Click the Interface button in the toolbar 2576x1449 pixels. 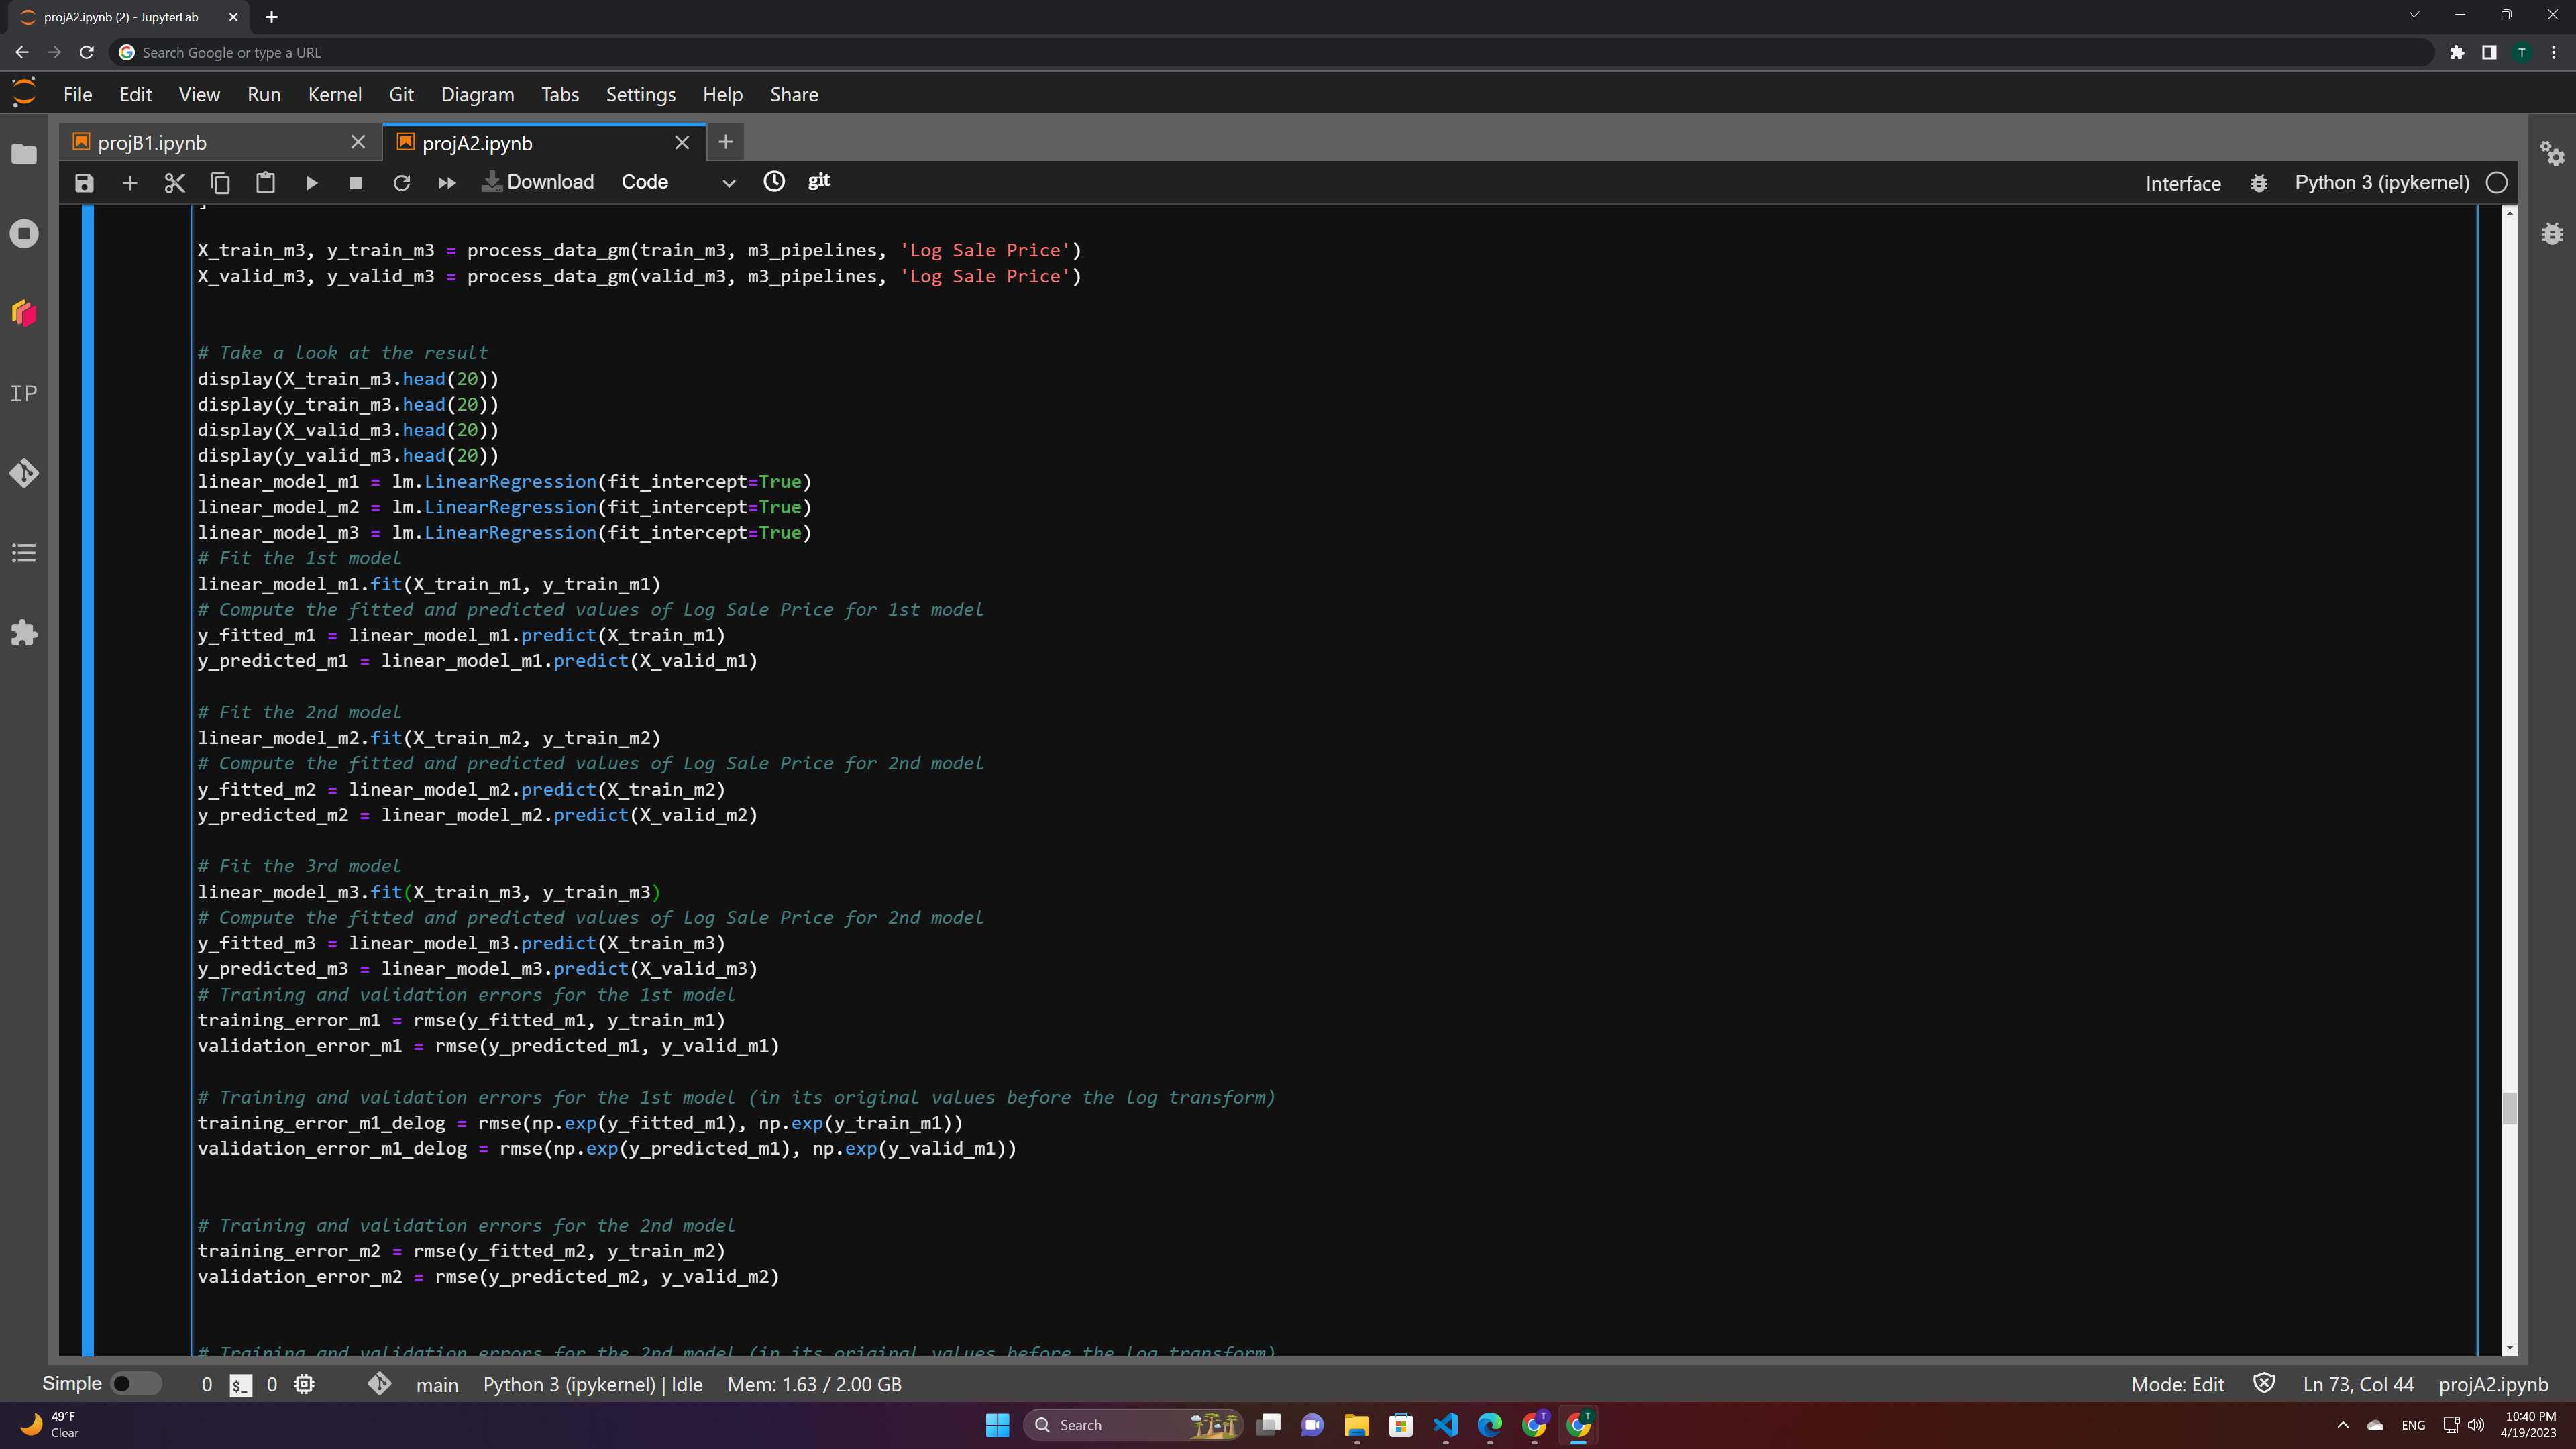pos(2182,184)
